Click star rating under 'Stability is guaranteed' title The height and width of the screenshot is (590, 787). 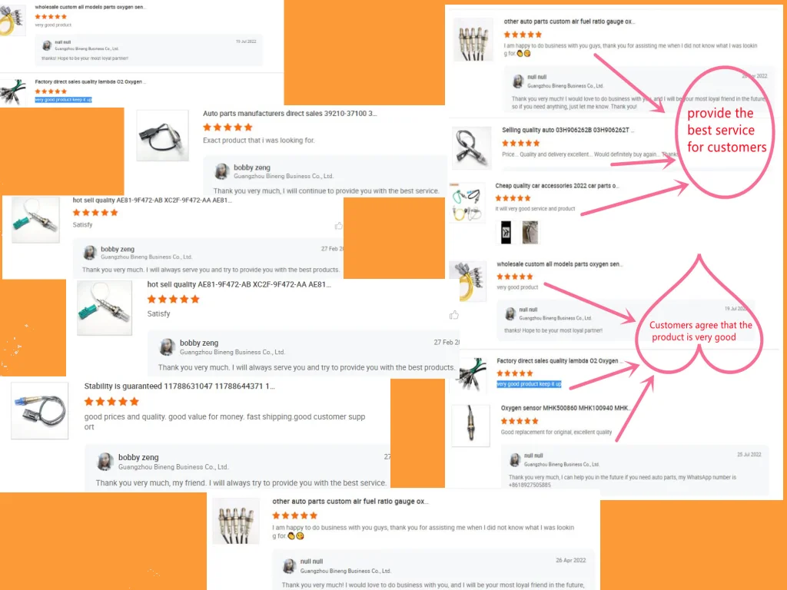point(111,401)
